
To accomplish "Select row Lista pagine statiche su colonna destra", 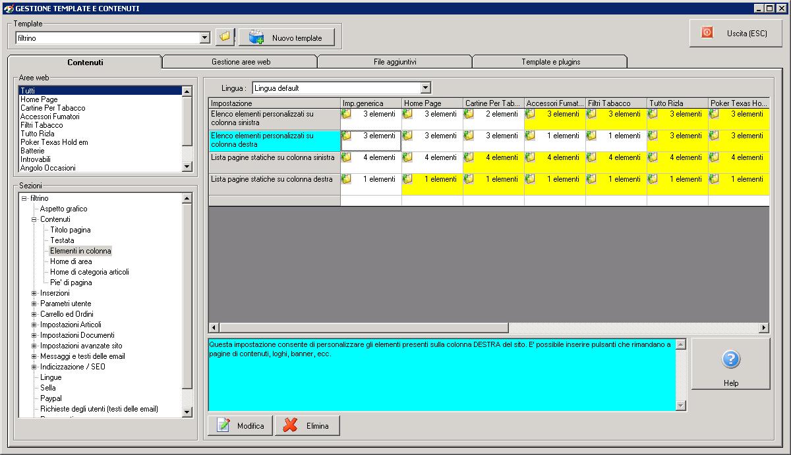I will [274, 184].
